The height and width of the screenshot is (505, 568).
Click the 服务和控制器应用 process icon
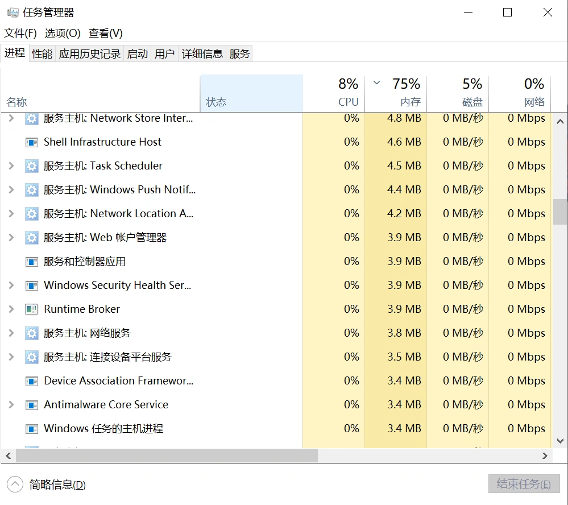tap(31, 261)
